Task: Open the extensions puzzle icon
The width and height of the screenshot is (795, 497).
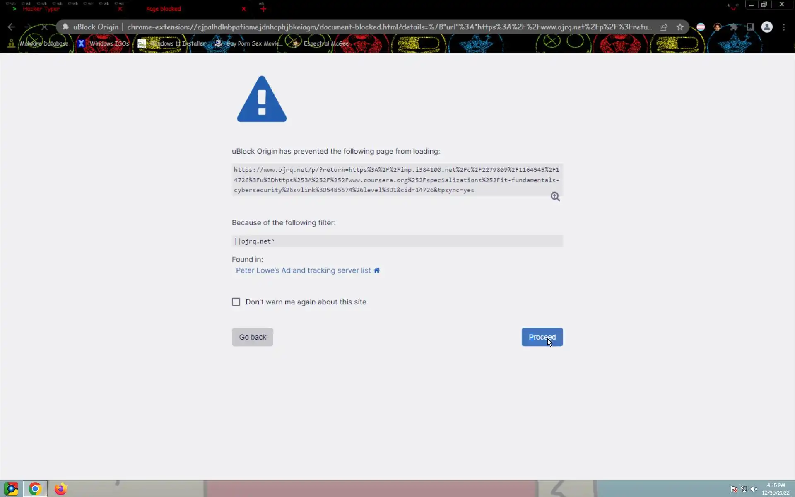Action: pos(734,27)
